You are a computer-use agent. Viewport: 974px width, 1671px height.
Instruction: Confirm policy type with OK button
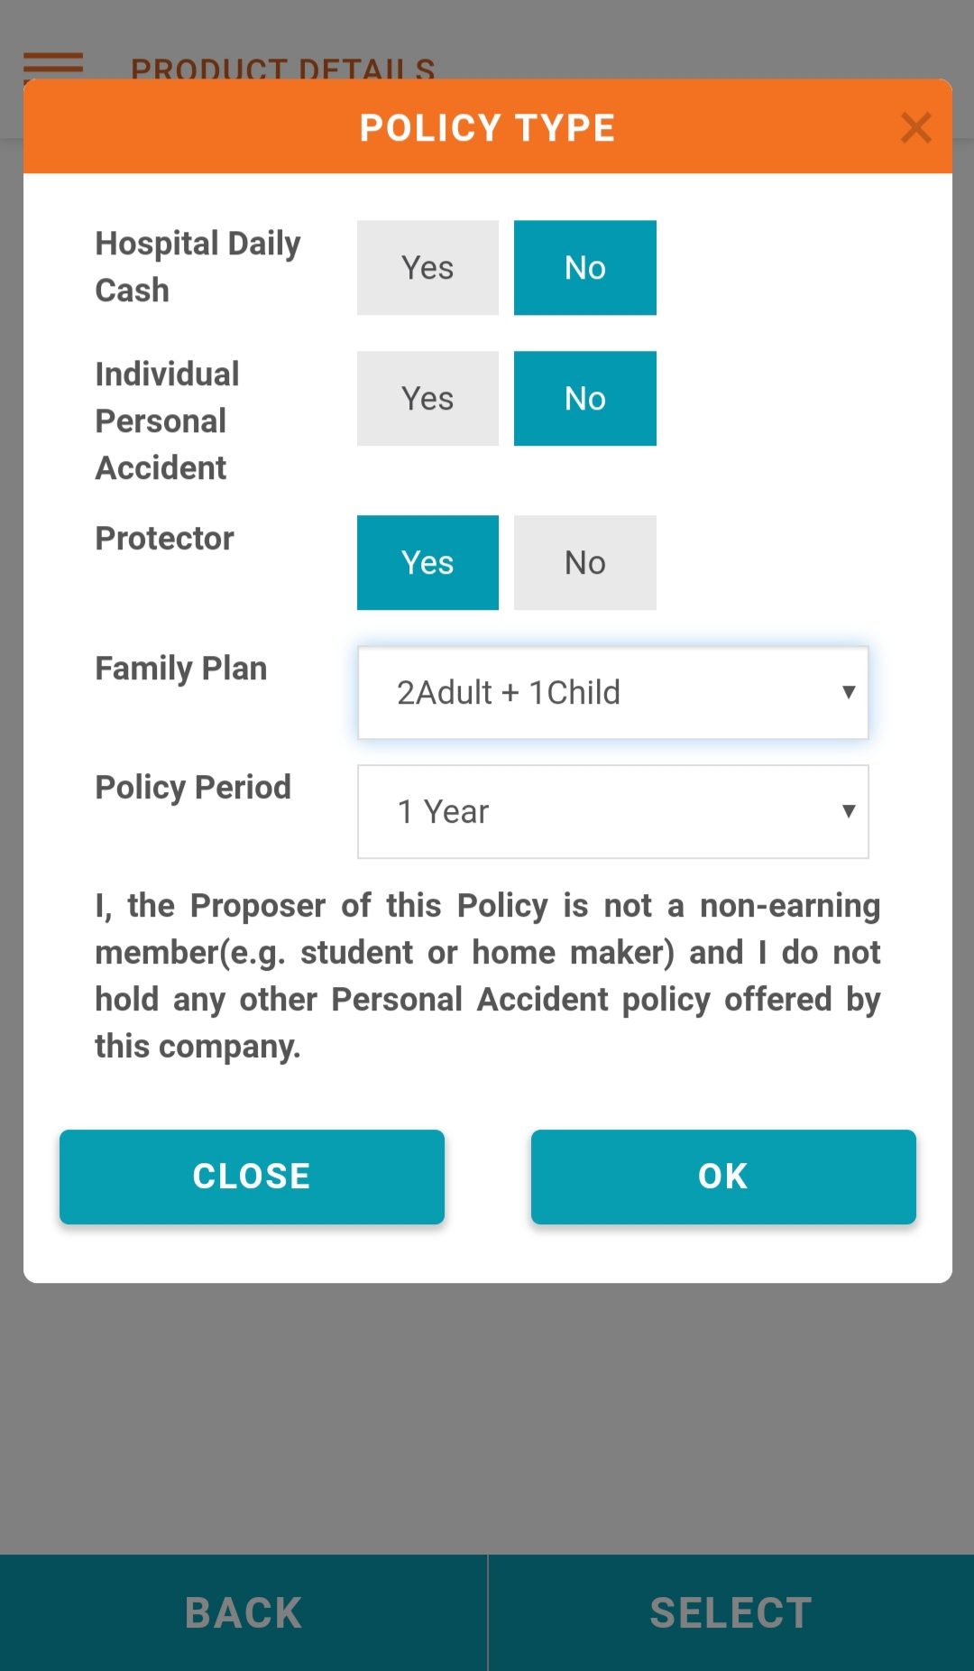pyautogui.click(x=723, y=1177)
